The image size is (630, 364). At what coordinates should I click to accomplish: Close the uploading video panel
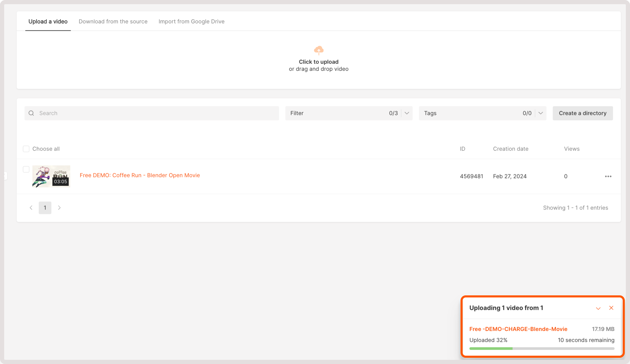(x=611, y=308)
